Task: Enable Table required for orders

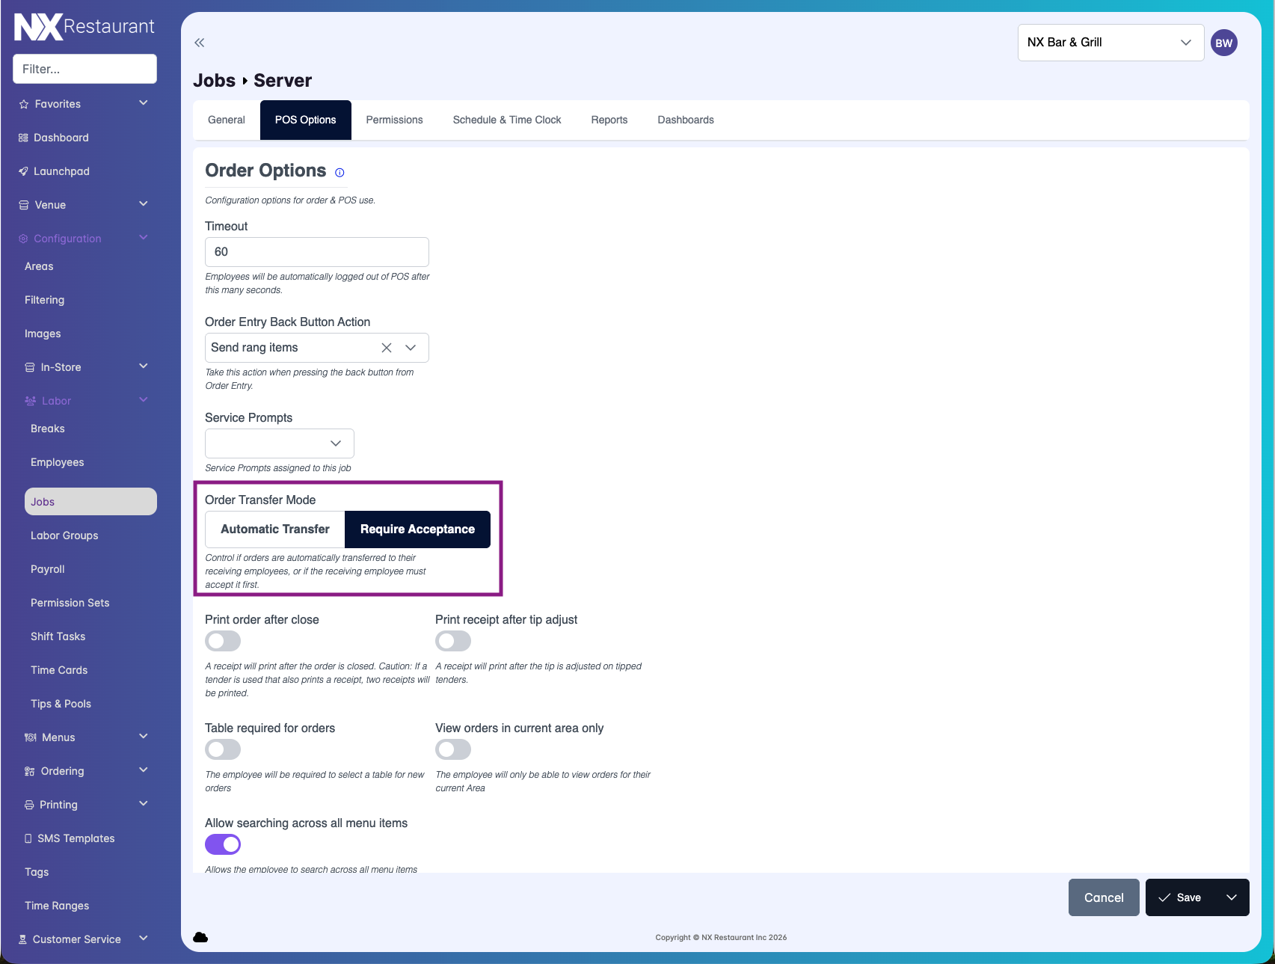Action: pyautogui.click(x=223, y=749)
